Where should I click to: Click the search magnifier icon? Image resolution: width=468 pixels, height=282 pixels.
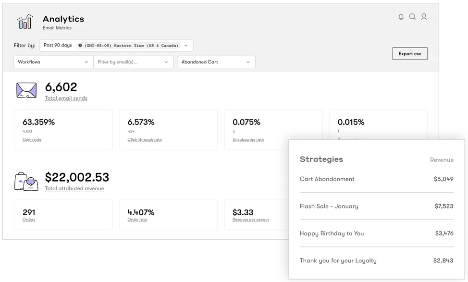(x=412, y=16)
